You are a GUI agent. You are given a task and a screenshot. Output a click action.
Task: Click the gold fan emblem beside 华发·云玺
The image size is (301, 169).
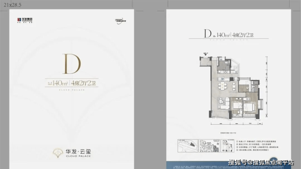[x=58, y=153]
